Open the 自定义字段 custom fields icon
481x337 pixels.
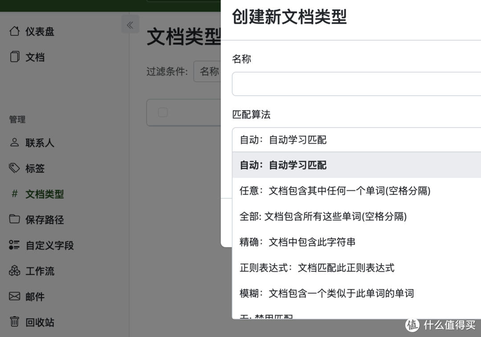(x=15, y=245)
